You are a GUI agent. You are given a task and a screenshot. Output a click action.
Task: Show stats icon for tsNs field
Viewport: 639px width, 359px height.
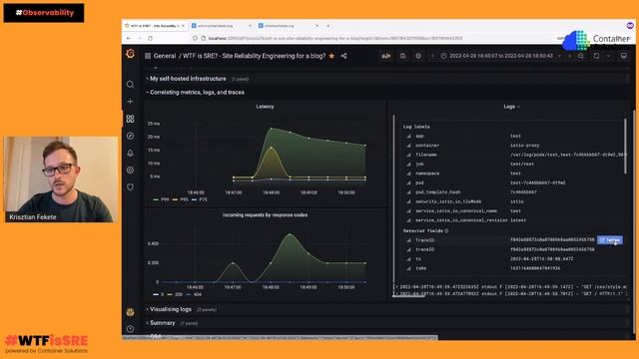pos(408,268)
